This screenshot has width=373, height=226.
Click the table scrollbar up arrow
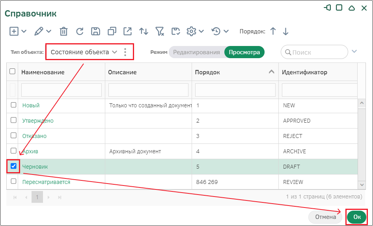tap(362, 103)
